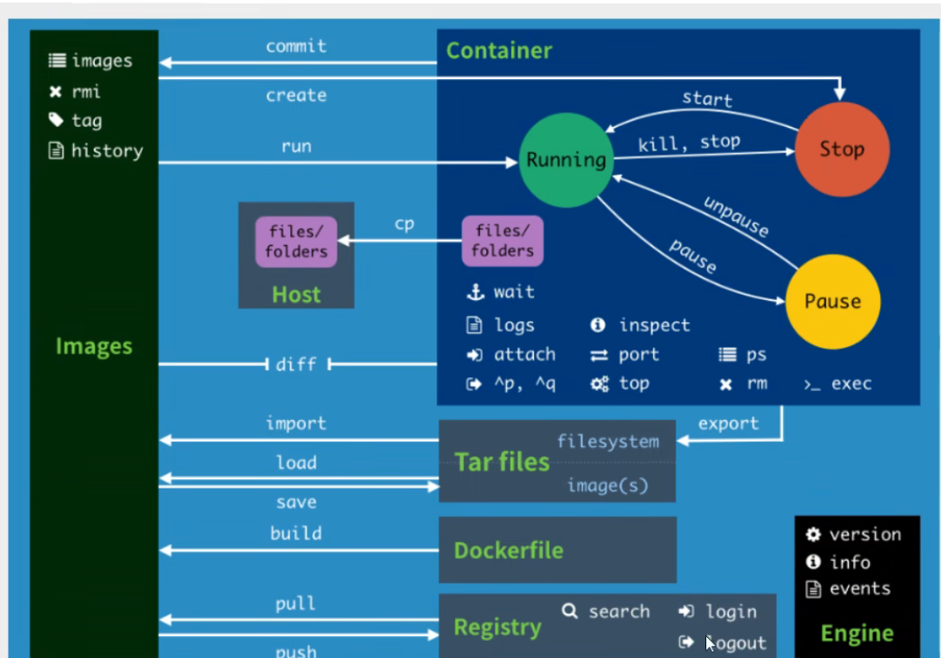Click the document icon beside logs
The width and height of the screenshot is (941, 658).
tap(474, 325)
